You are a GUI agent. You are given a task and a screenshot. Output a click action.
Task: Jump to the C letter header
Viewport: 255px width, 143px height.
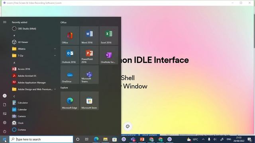point(14,96)
